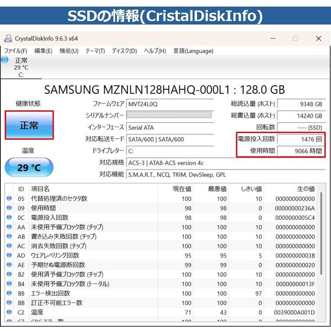Screen dimensions: 331x331
Task: Close the CrystalDiskInfo window
Action: coord(319,39)
